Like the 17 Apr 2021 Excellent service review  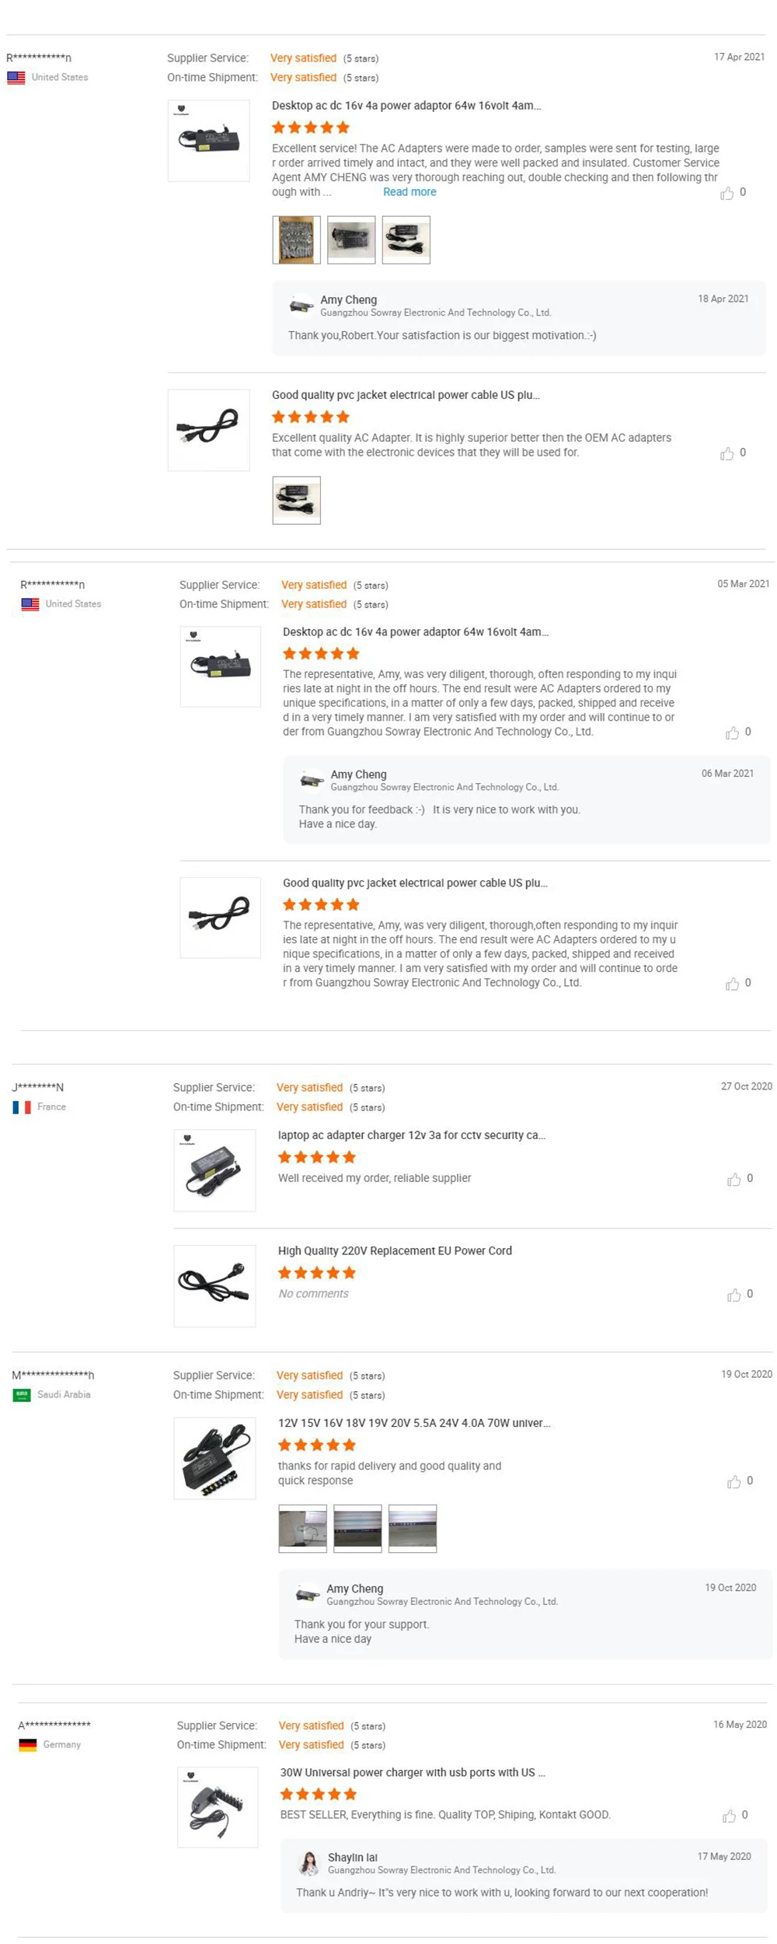click(x=726, y=193)
